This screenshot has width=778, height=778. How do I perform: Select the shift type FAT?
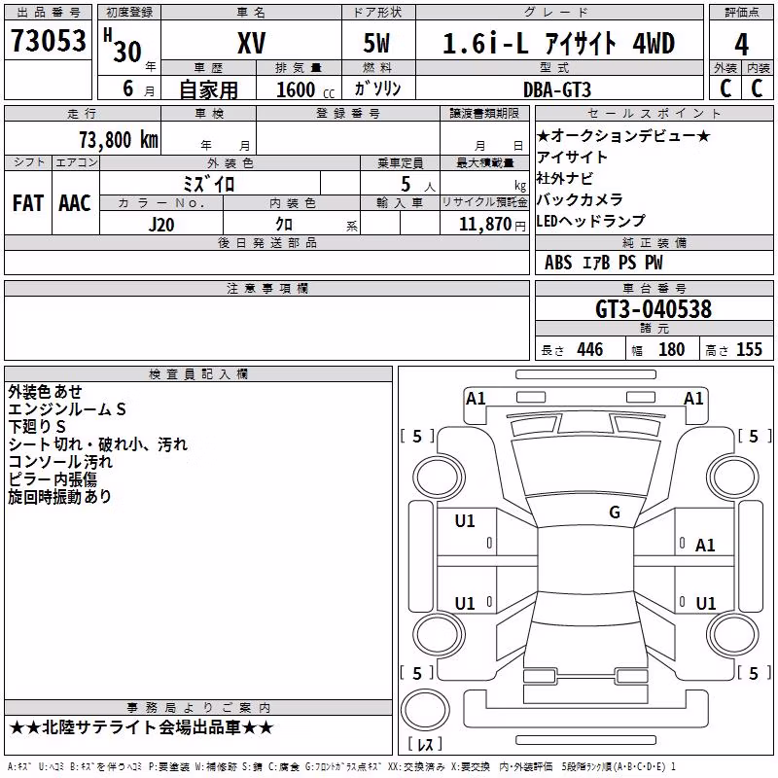point(28,203)
